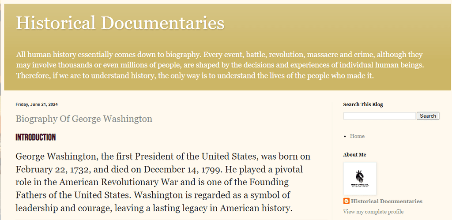Open the lion logo profile image
This screenshot has width=452, height=220.
point(360,179)
